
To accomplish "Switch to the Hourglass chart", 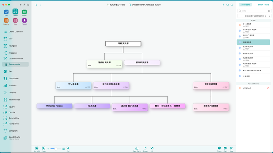I will pos(15,46).
